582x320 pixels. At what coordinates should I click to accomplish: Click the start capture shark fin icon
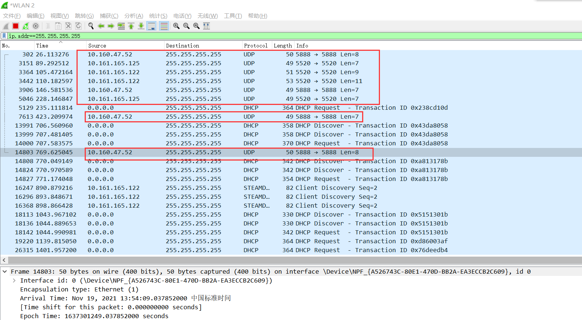click(6, 26)
